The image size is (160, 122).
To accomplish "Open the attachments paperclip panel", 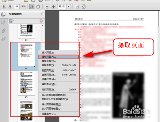I will coord(3,31).
